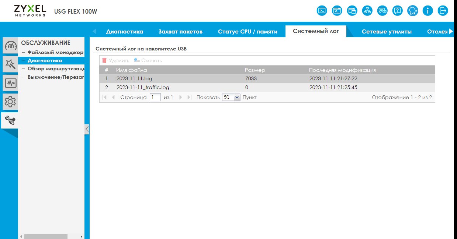Screen dimensions: 457x239
Task: Click the USG FLEX 100W model label
Action: point(76,11)
